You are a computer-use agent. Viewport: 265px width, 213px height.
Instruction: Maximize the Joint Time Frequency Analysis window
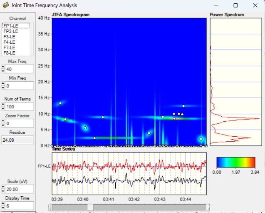tap(235, 5)
